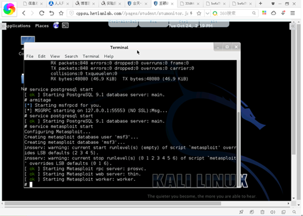Switch to the 人人 browser tab
Screen dimensions: 303x216
[59, 4]
